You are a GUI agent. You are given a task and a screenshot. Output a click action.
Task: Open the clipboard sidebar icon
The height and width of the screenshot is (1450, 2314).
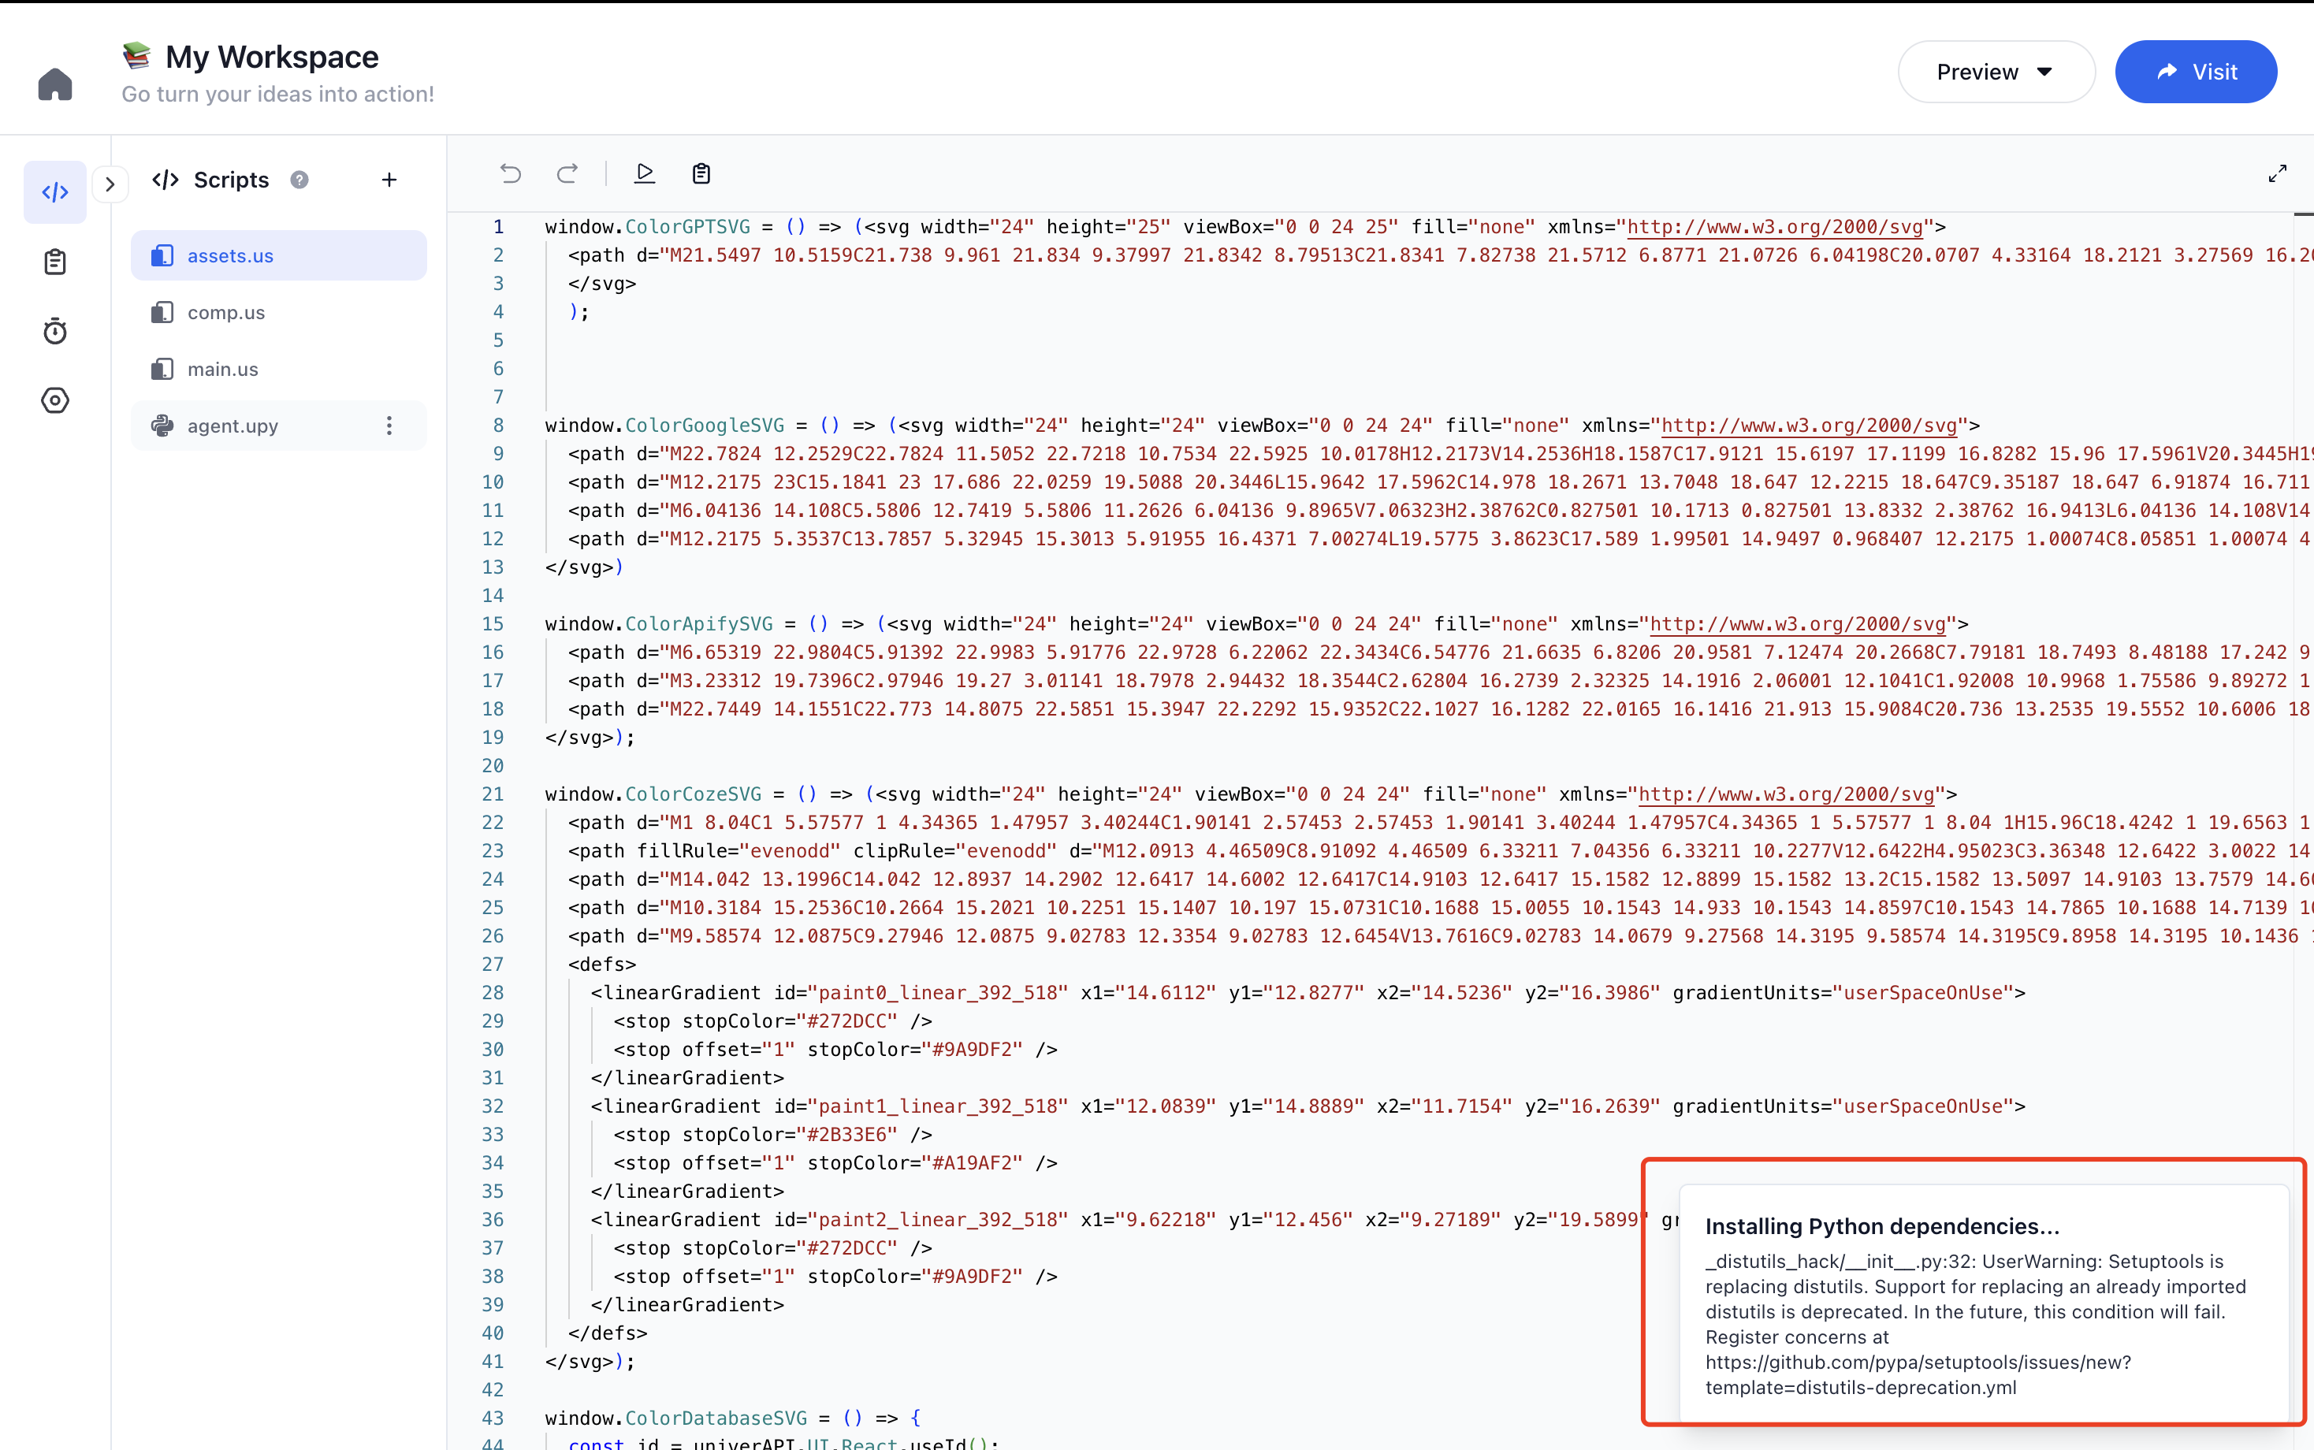(54, 262)
